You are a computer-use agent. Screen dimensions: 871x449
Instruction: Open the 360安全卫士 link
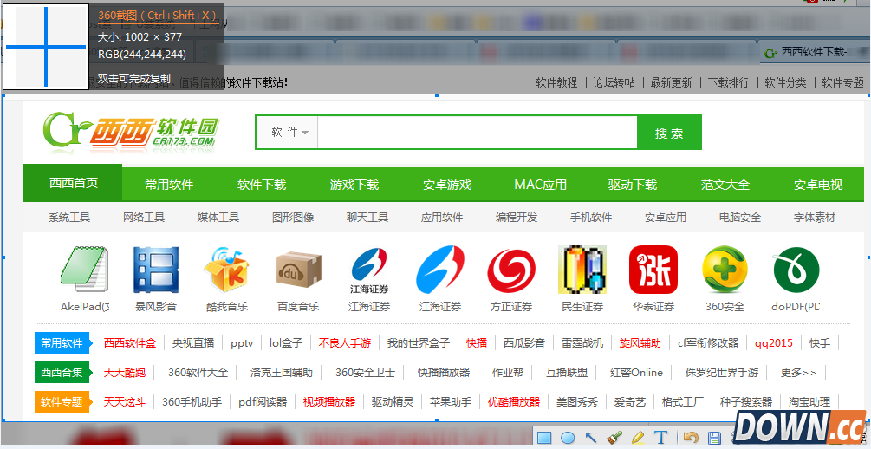(x=365, y=373)
